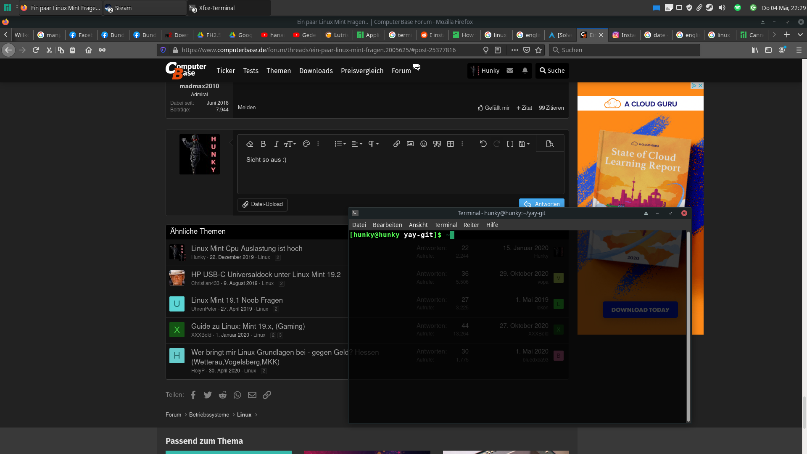The width and height of the screenshot is (807, 454).
Task: Open the notifications bell icon
Action: pos(525,71)
